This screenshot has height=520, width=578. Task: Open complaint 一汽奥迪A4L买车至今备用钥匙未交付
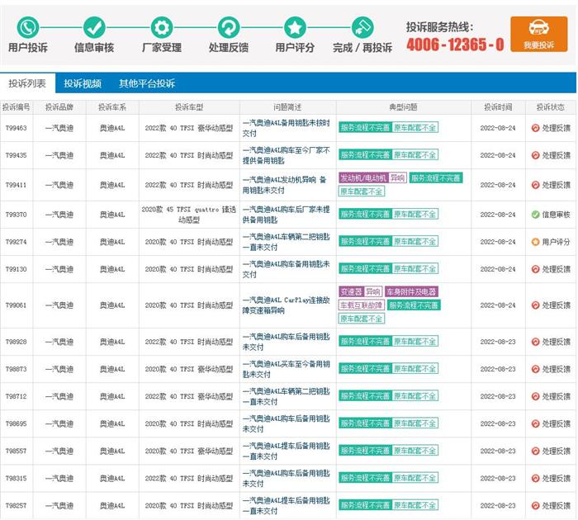point(286,369)
